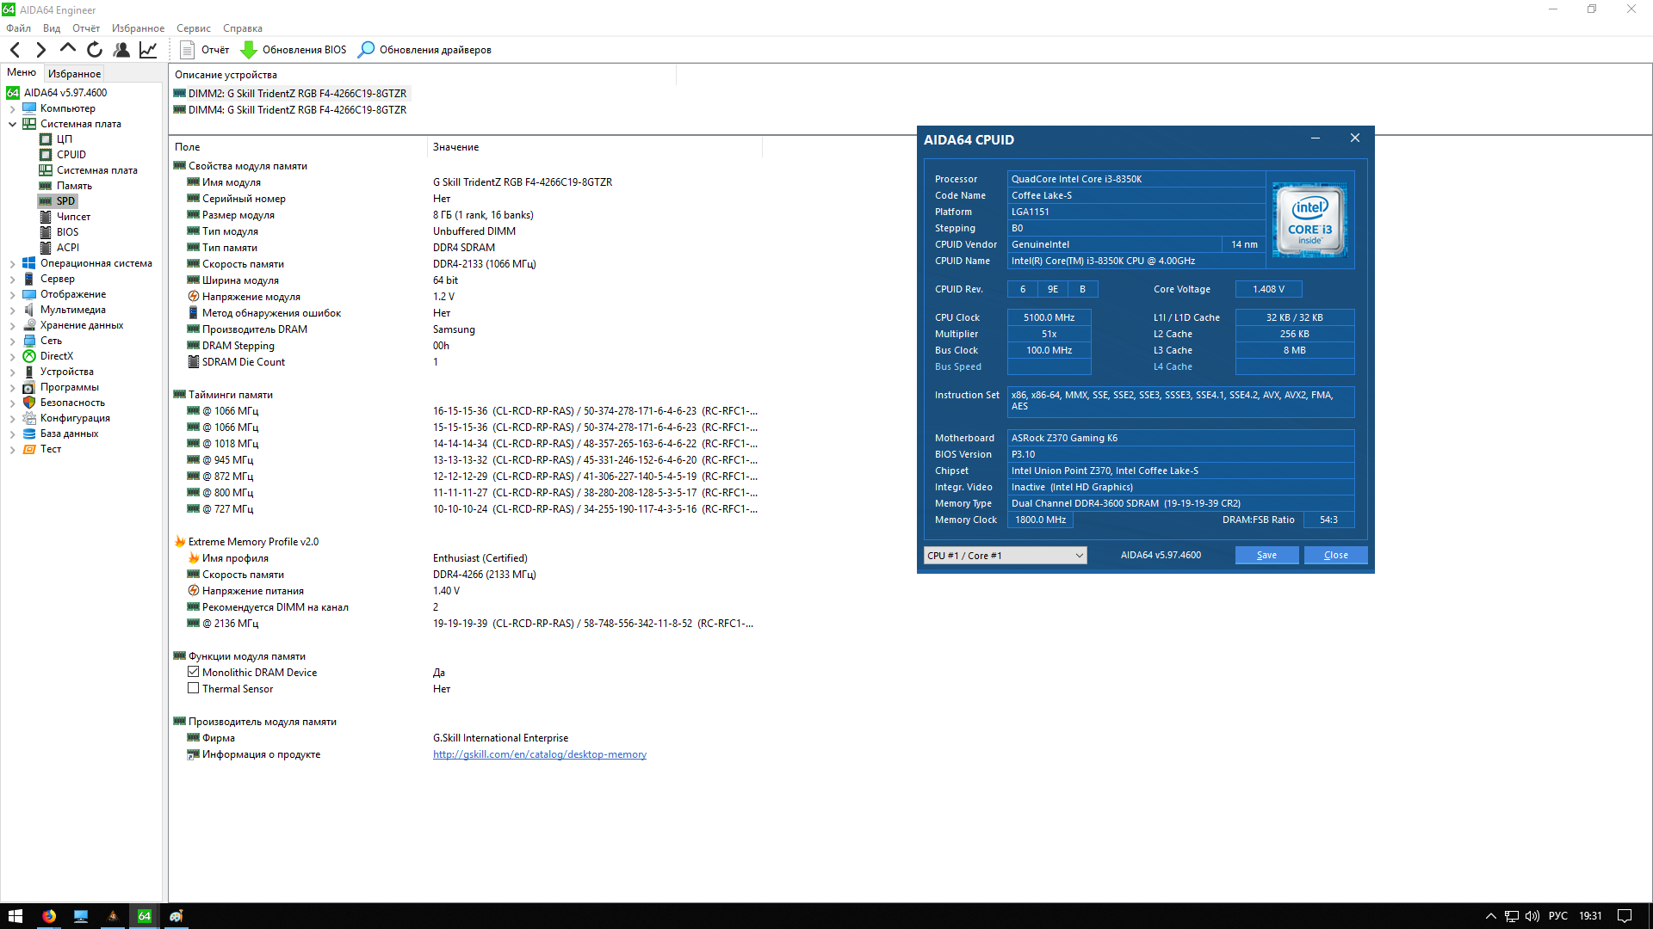The width and height of the screenshot is (1653, 929).
Task: Click the Refresh toolbar icon
Action: 95,50
